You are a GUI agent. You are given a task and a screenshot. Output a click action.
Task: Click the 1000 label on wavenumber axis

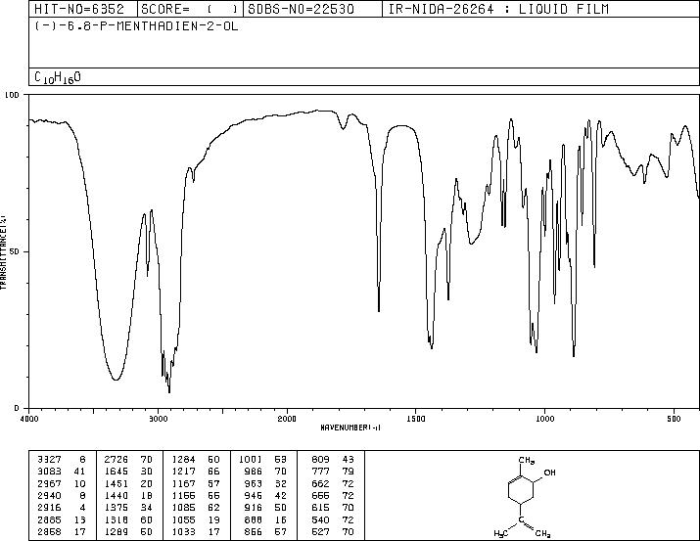[x=544, y=419]
